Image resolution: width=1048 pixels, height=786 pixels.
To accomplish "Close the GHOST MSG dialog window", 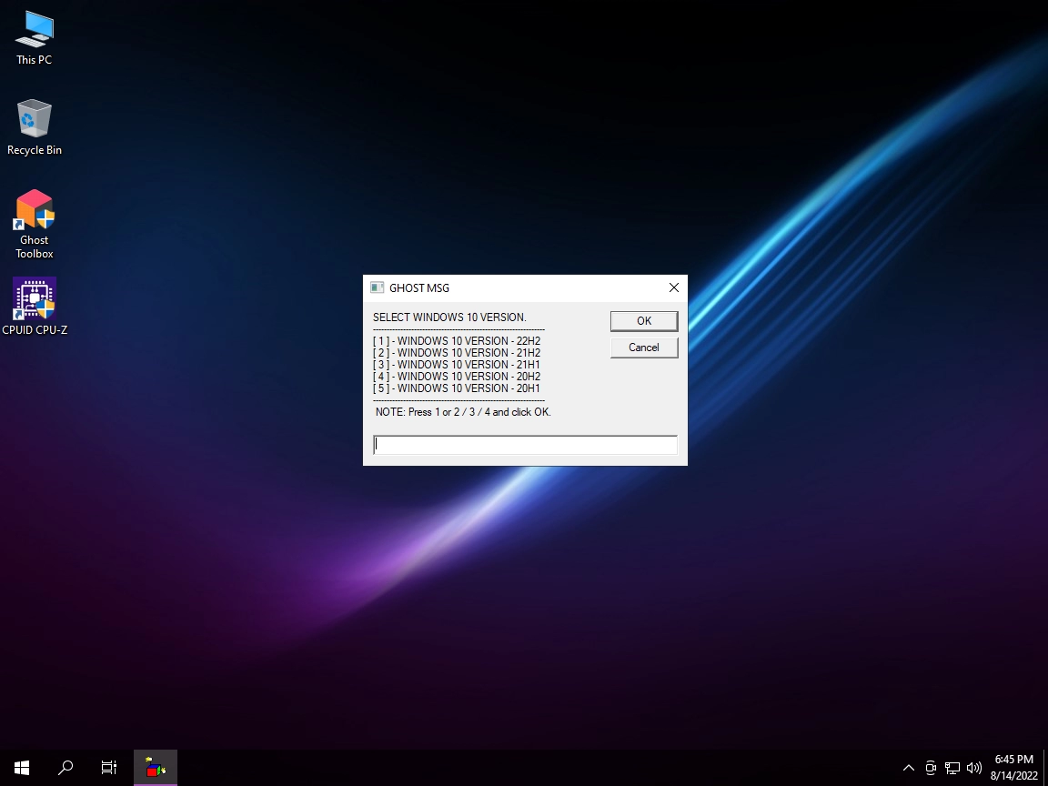I will 674,287.
